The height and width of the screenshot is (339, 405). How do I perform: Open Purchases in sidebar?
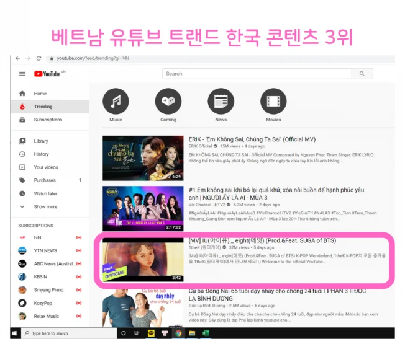[x=50, y=180]
